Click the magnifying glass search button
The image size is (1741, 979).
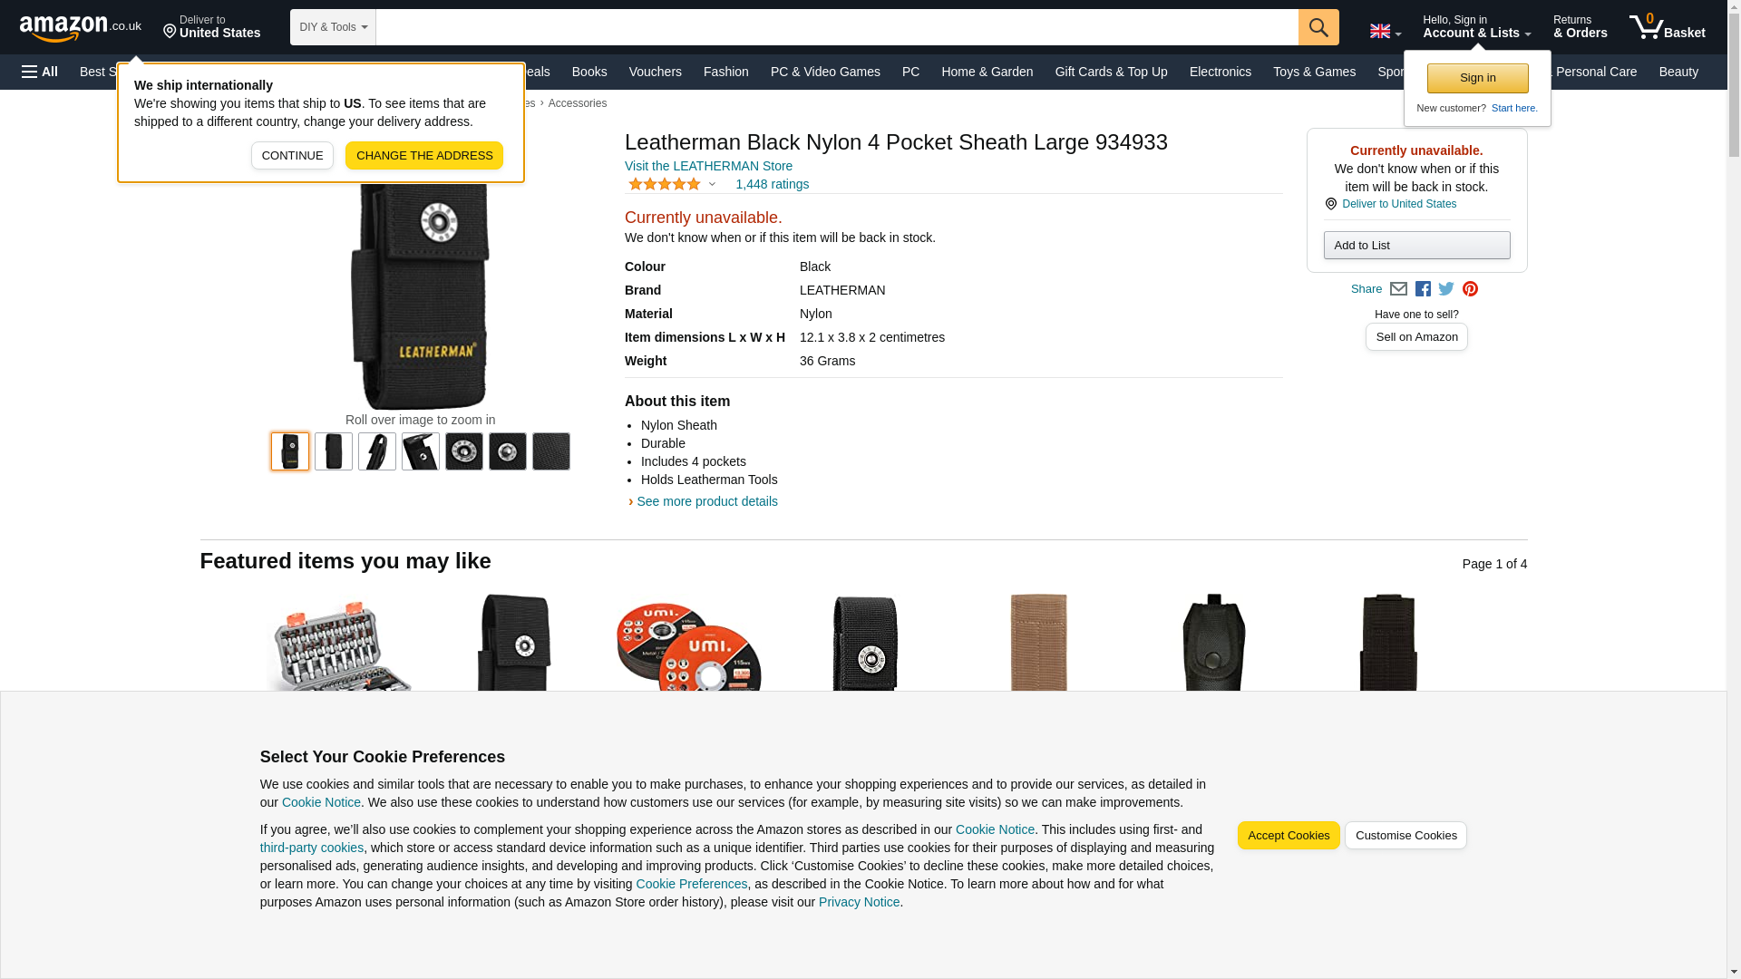click(1318, 27)
